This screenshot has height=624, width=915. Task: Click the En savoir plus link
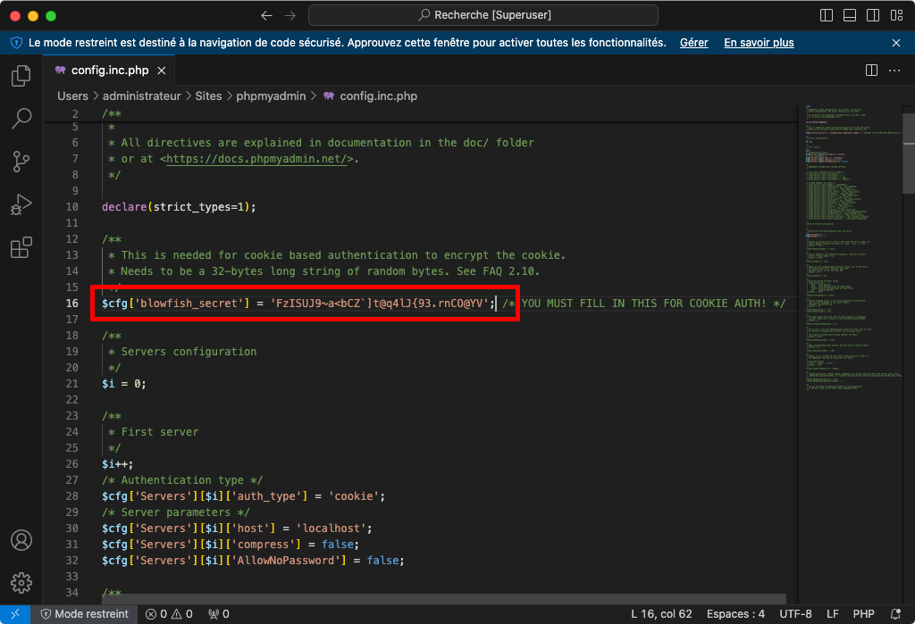tap(759, 43)
